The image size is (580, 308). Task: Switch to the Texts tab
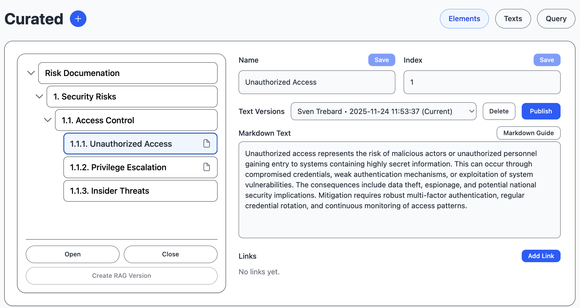[x=513, y=19]
